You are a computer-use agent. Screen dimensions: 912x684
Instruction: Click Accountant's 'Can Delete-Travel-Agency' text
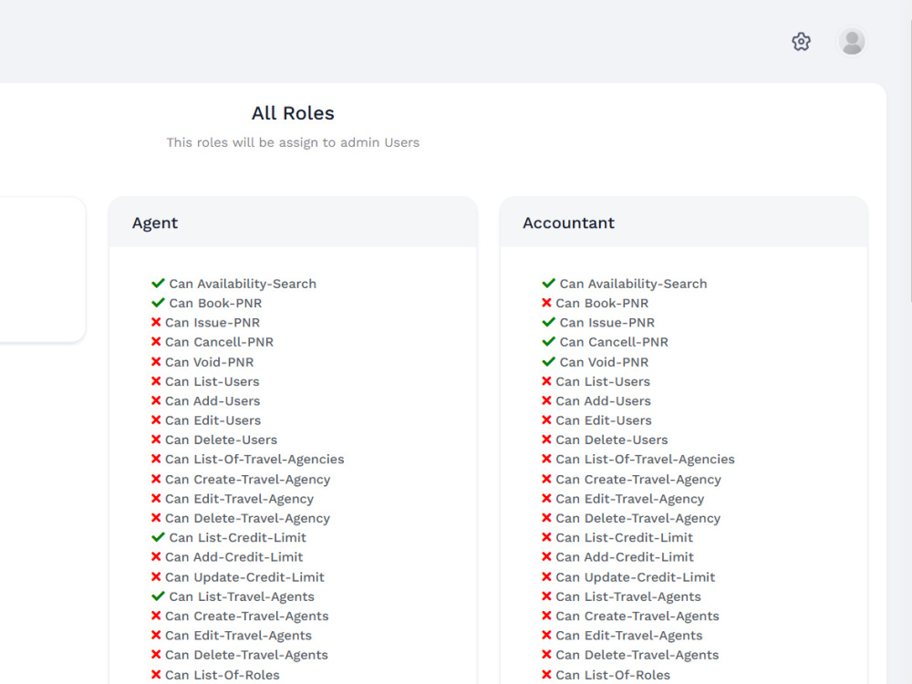coord(638,518)
